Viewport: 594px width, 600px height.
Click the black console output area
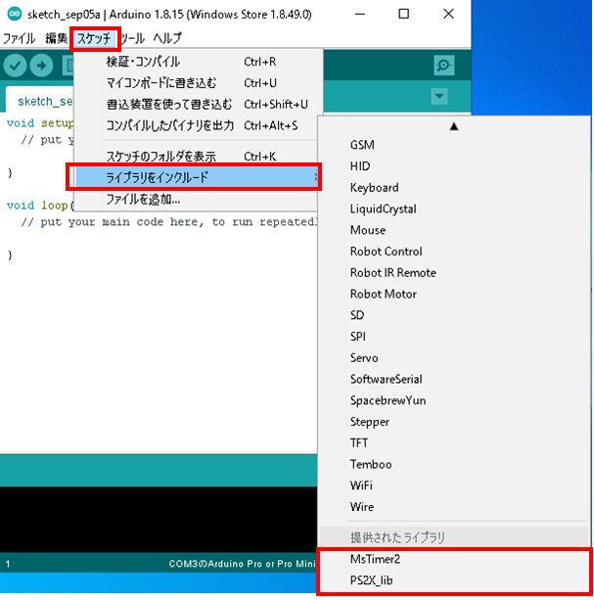[159, 519]
